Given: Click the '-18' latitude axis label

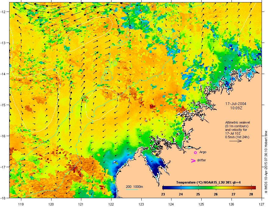Looking at the screenshot, I should (3, 198).
